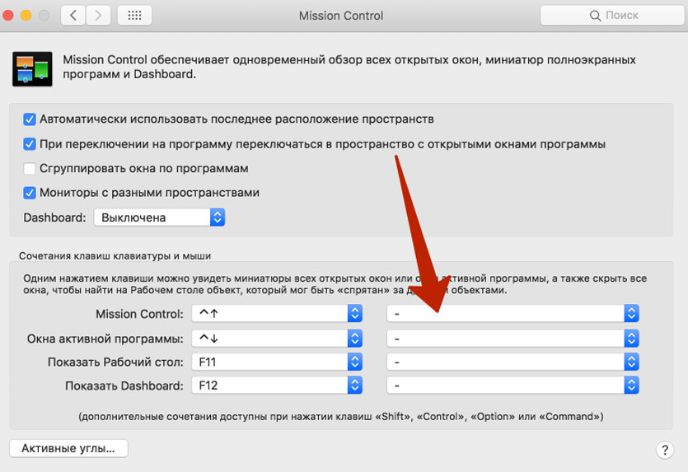The image size is (688, 472).
Task: Go forward with the right chevron button
Action: pos(98,16)
